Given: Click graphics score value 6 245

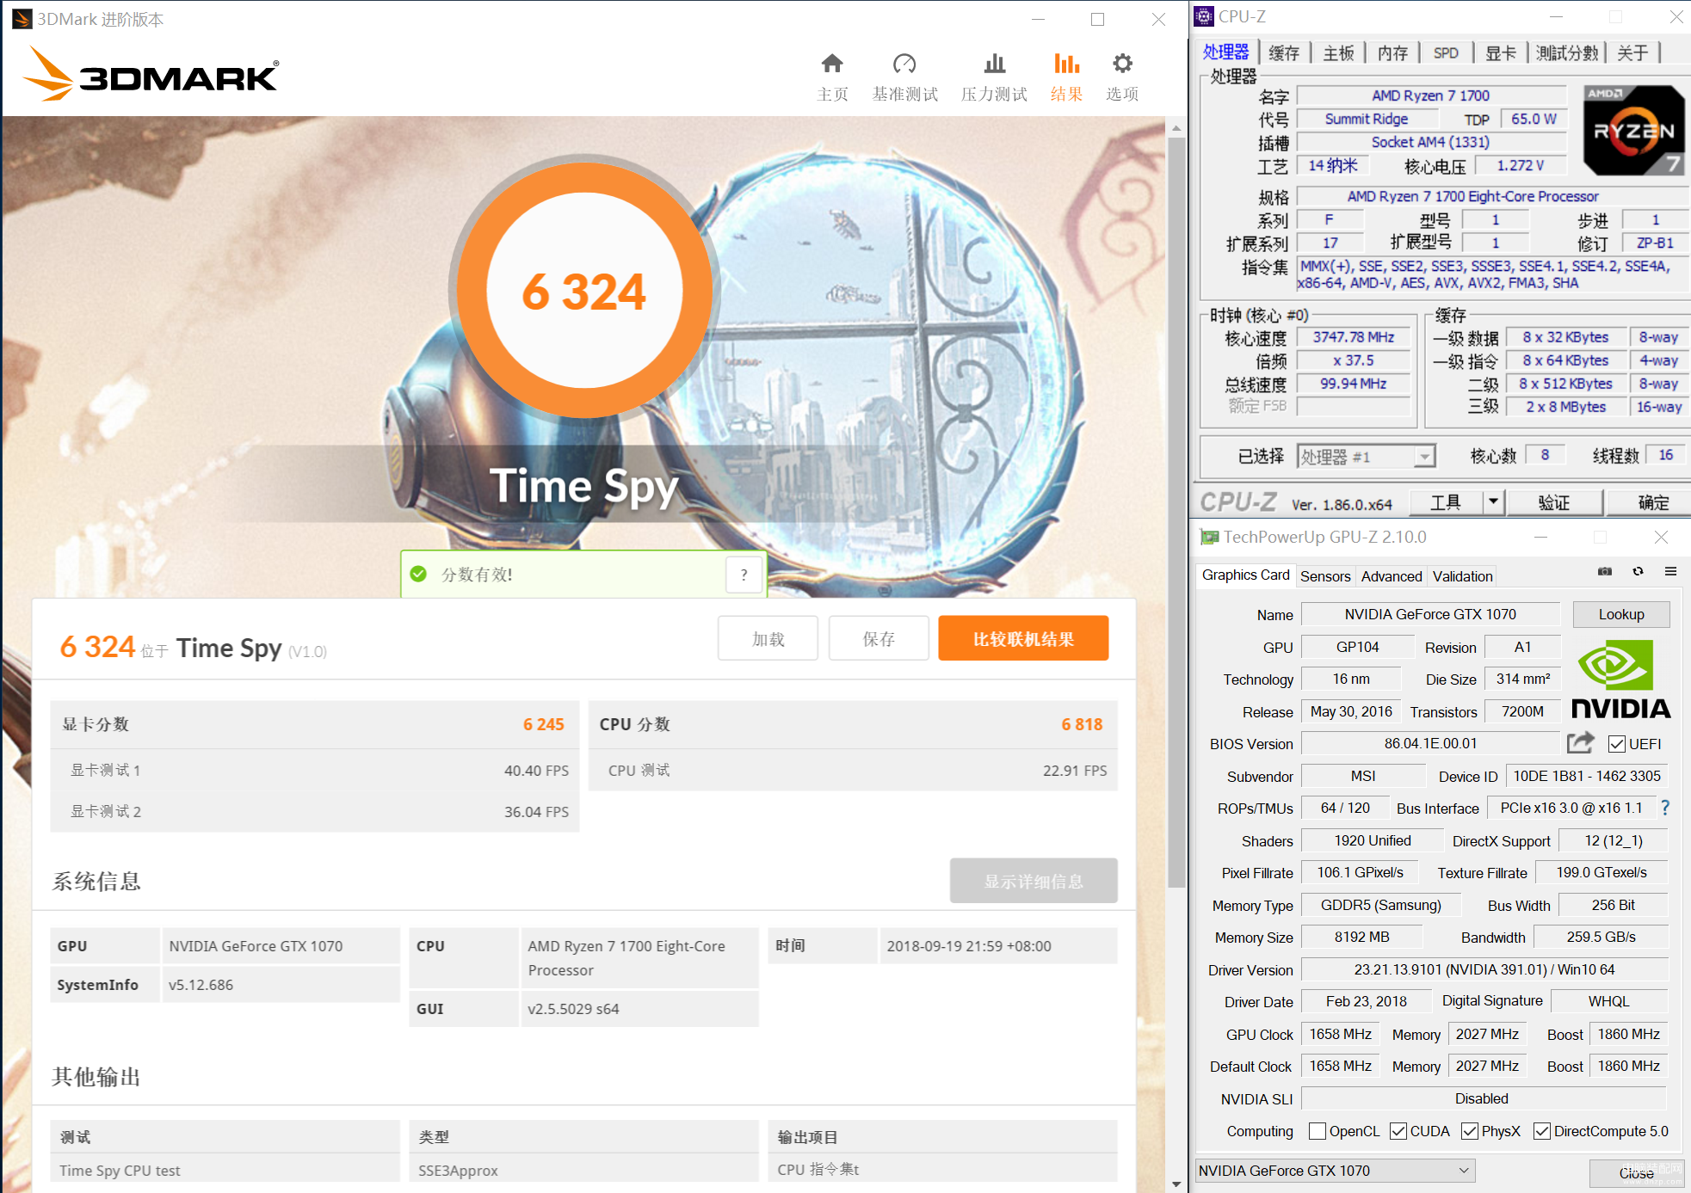Looking at the screenshot, I should 543,724.
